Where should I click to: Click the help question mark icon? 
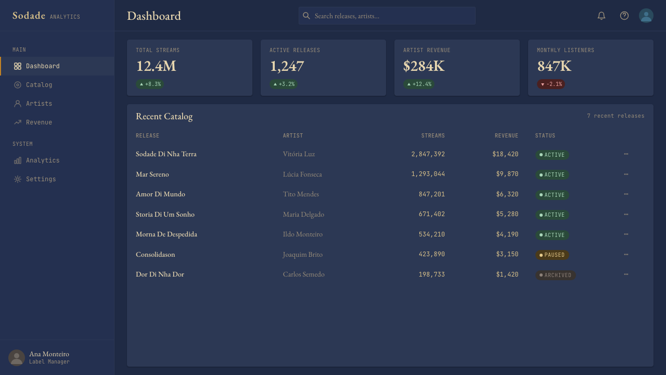(x=624, y=16)
